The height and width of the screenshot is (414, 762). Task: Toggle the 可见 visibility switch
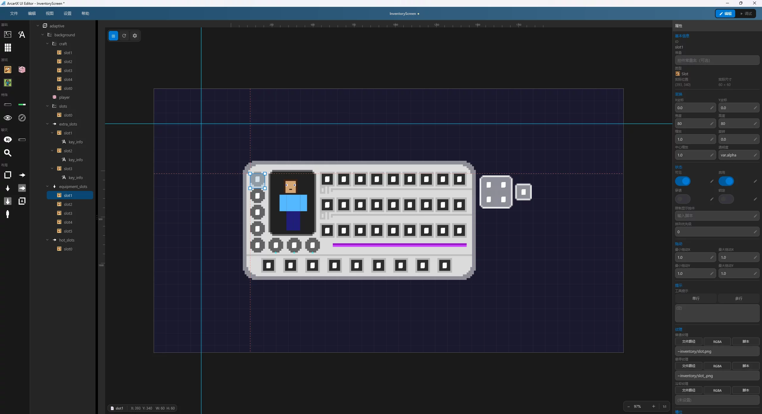click(683, 181)
